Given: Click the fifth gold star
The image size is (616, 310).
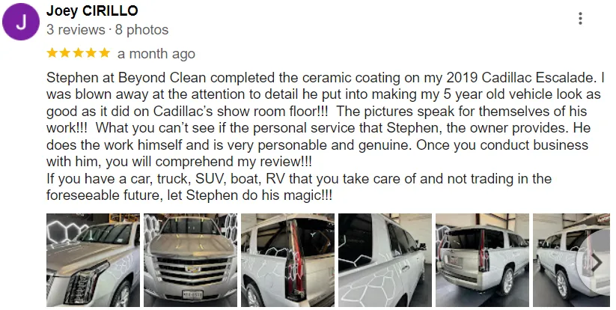Looking at the screenshot, I should [x=105, y=53].
